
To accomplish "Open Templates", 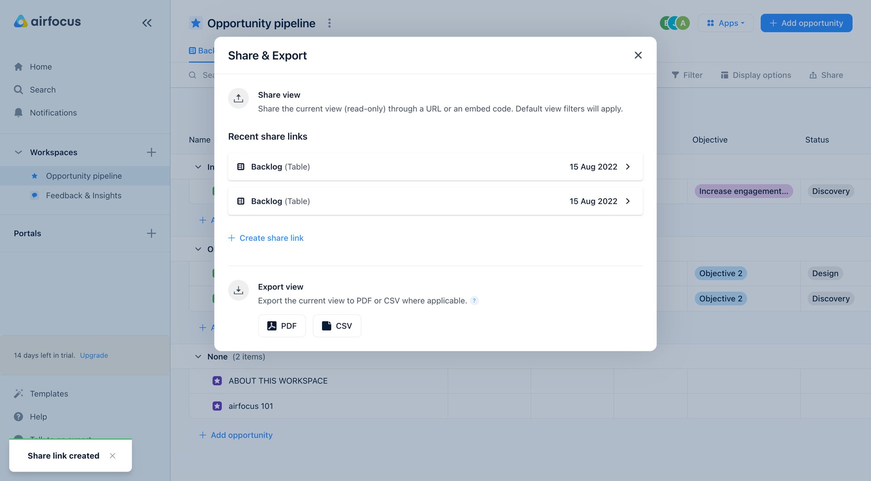I will [x=49, y=394].
